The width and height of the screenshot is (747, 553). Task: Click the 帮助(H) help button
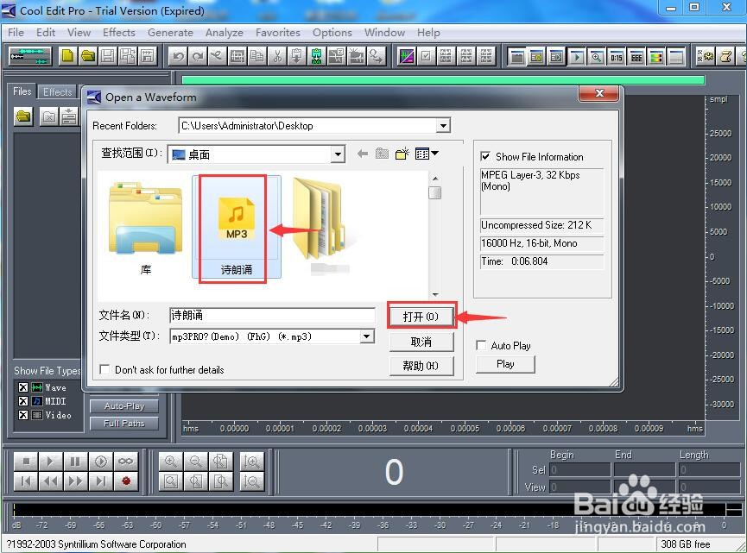click(x=421, y=366)
